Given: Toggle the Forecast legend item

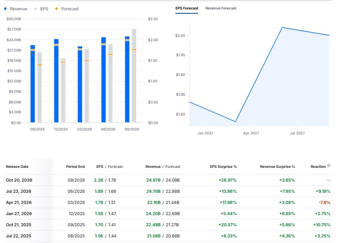Looking at the screenshot, I should pyautogui.click(x=67, y=9).
